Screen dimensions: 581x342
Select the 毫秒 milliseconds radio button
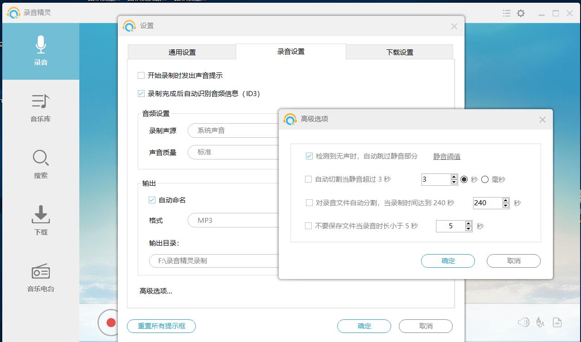point(484,179)
